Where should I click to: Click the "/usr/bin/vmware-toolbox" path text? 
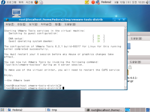(23, 65)
